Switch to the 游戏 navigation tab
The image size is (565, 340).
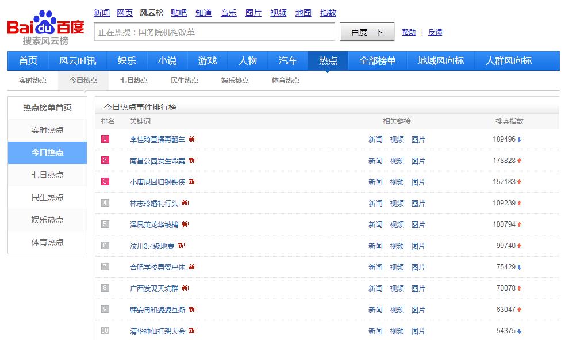(207, 60)
